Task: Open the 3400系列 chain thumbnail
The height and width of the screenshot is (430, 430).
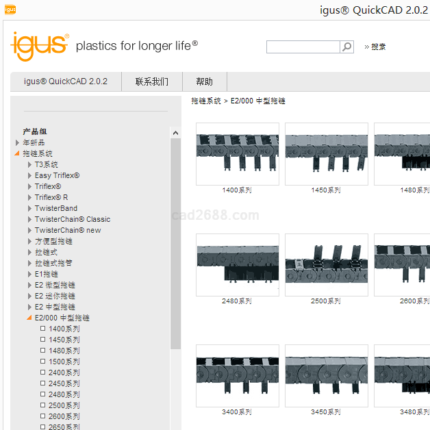Action: coord(237,375)
